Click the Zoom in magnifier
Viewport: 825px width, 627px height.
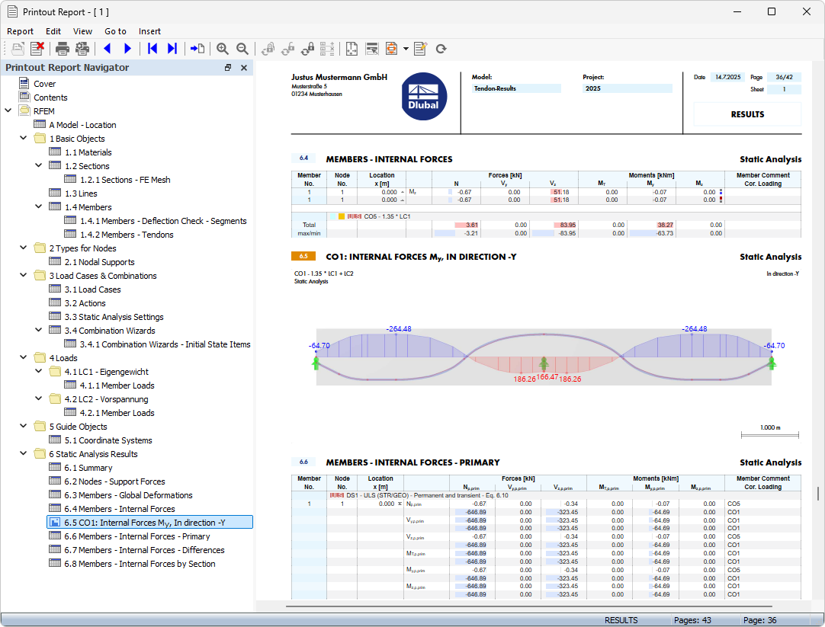[x=222, y=49]
